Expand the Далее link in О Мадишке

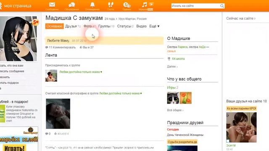(x=172, y=66)
